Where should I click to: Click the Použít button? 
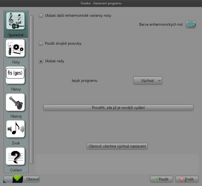click(161, 179)
